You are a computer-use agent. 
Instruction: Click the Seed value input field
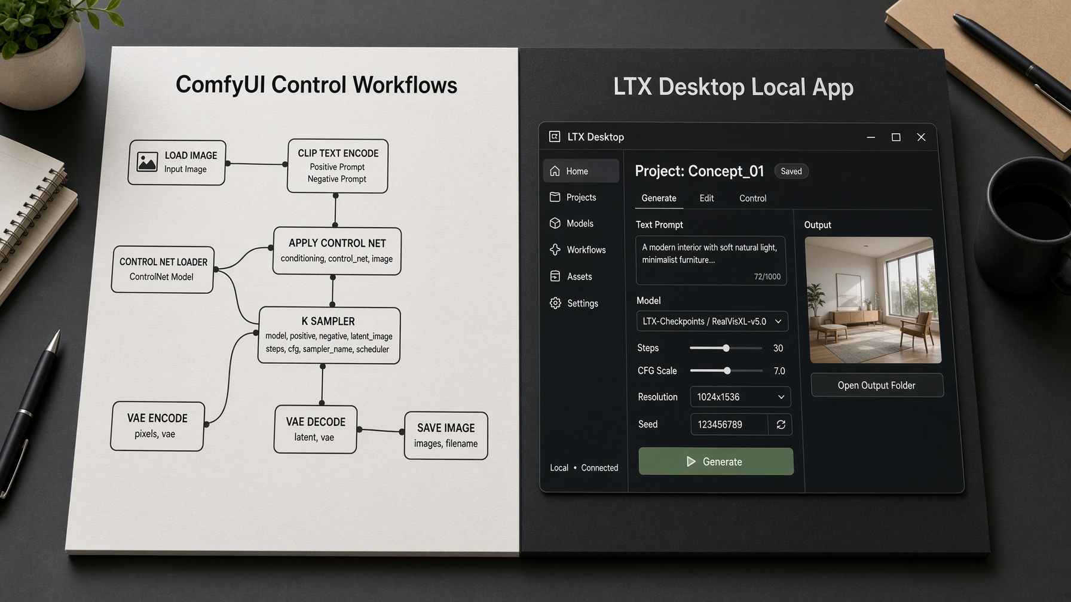tap(729, 425)
